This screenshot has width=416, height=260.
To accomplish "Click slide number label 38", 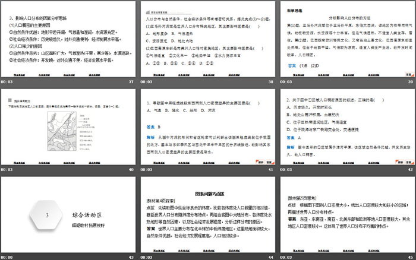I will click(270, 82).
